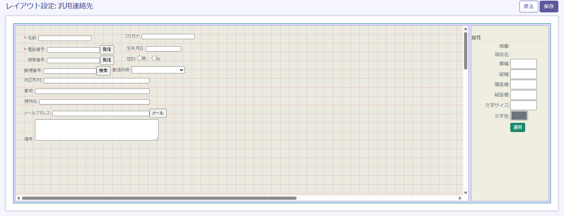Select the 男 radio button
The height and width of the screenshot is (216, 564).
(x=140, y=58)
